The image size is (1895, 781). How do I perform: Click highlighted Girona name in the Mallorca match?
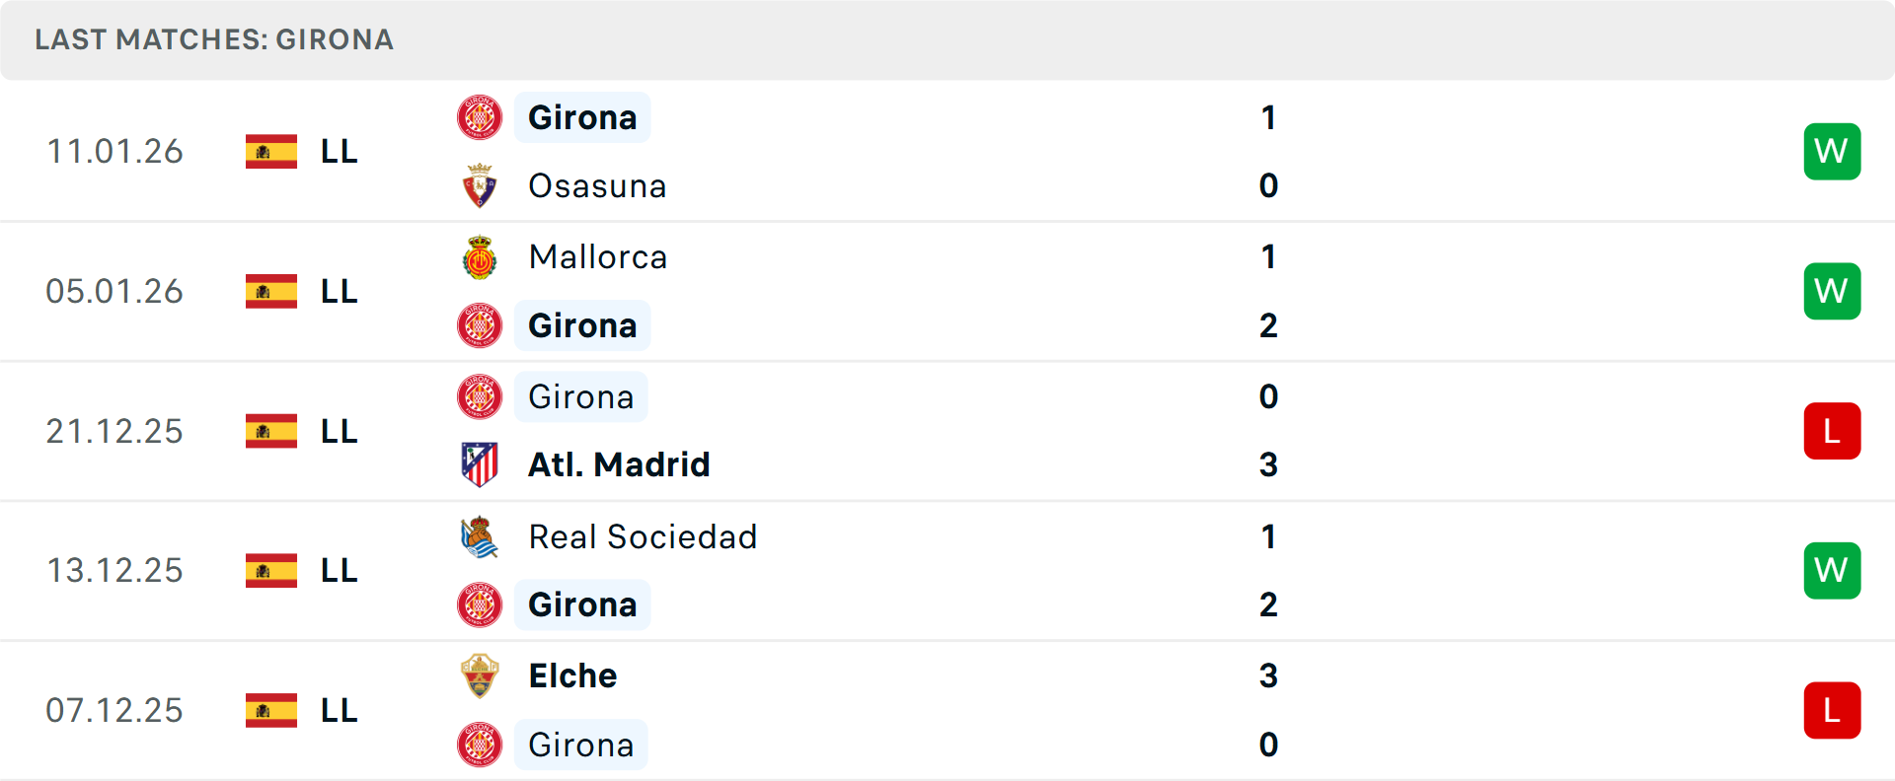[x=582, y=325]
